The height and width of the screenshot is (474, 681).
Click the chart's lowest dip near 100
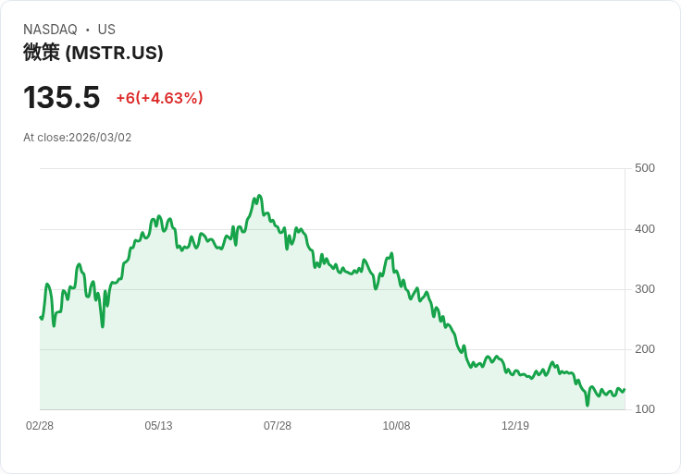pos(588,405)
